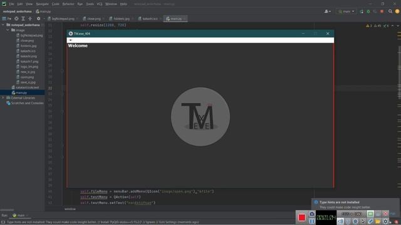The height and width of the screenshot is (225, 401).
Task: Open the Edit menu
Action: 20,4
